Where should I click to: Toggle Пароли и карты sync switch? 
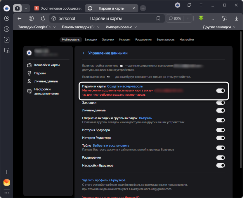pyautogui.click(x=221, y=91)
